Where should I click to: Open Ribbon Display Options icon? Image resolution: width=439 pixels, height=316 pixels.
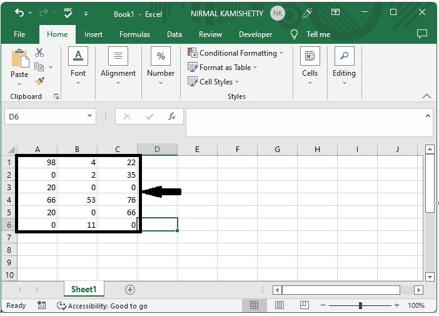click(x=335, y=12)
